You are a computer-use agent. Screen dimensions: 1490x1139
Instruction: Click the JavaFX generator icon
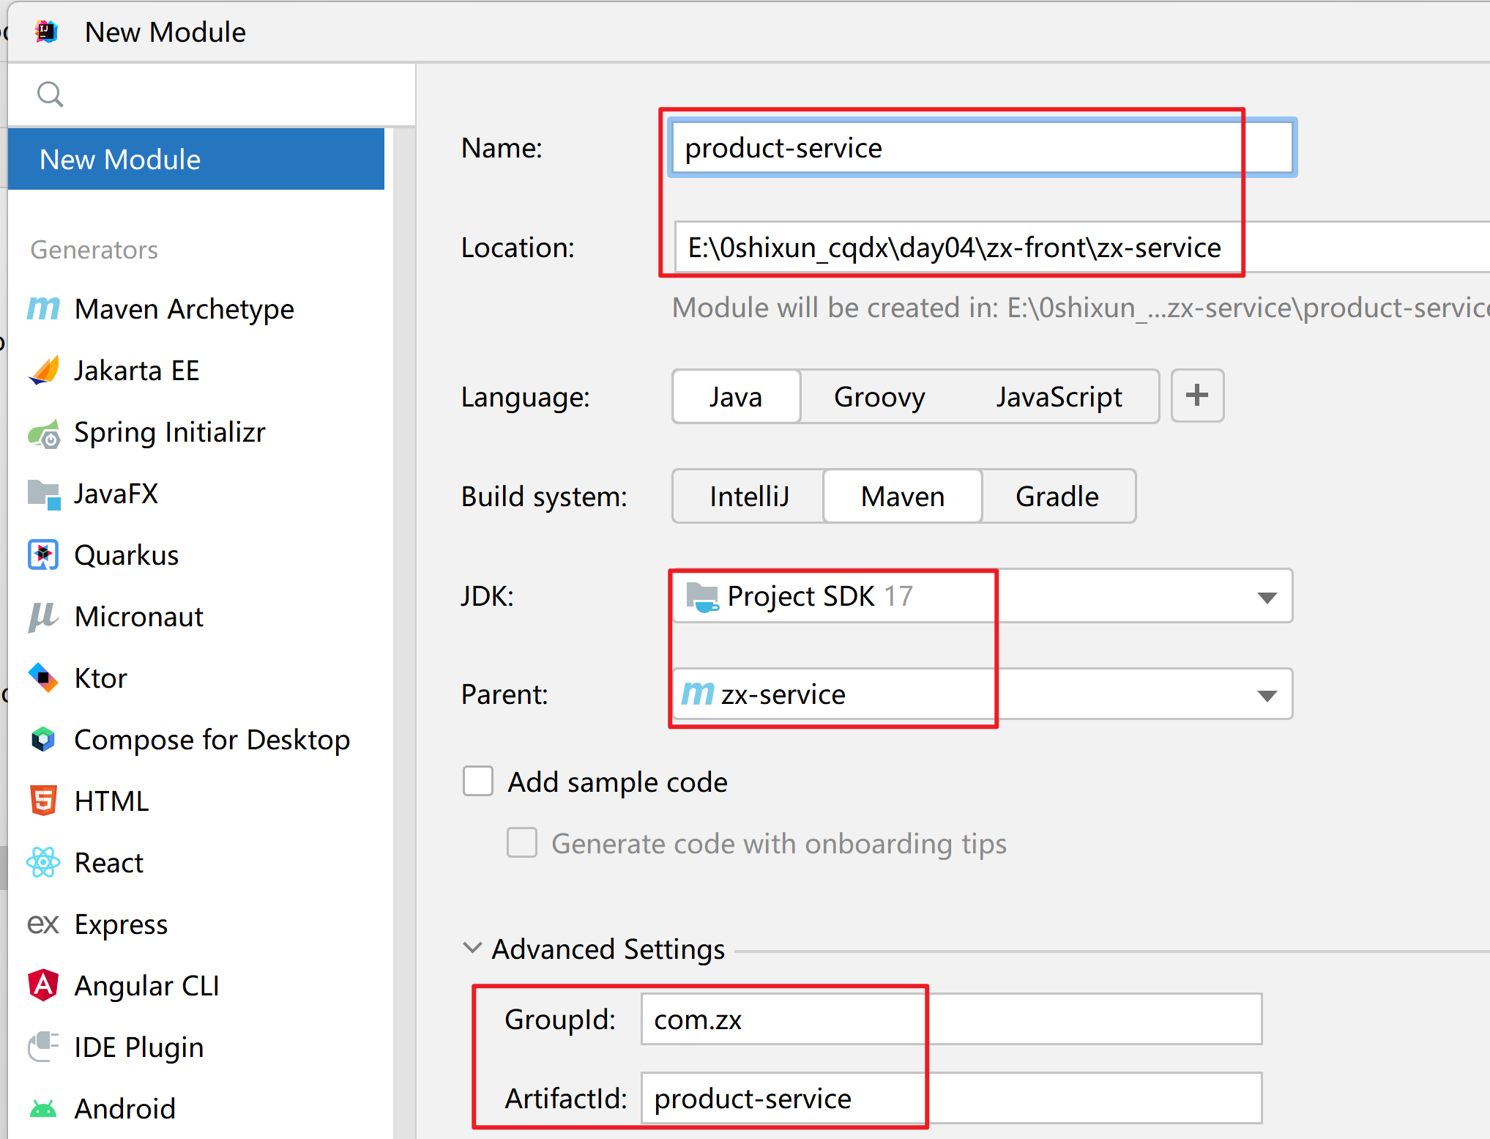[x=43, y=494]
